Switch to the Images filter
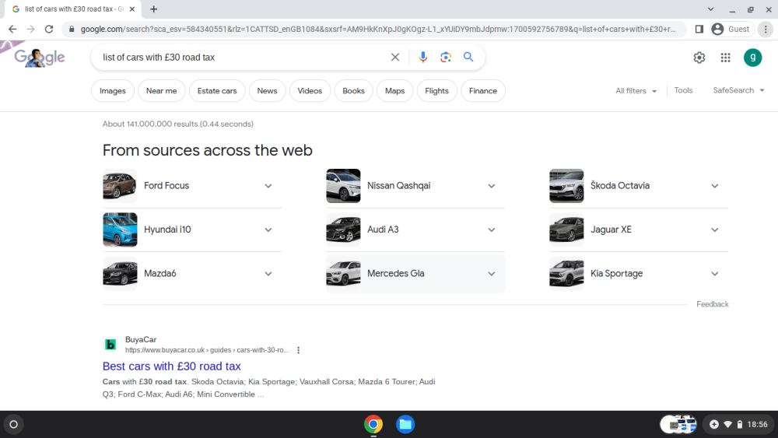The width and height of the screenshot is (778, 438). (x=113, y=91)
